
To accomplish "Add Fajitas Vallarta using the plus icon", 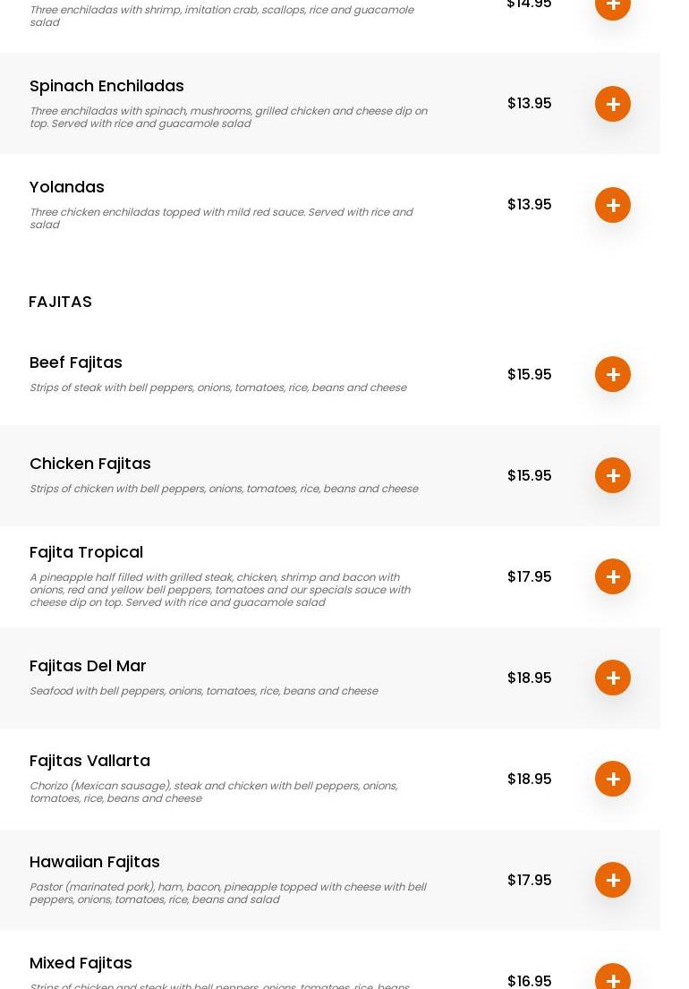I will point(613,779).
